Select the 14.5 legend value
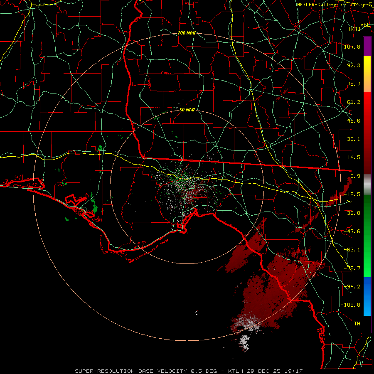Screen dimensions: 374x374 coord(354,157)
